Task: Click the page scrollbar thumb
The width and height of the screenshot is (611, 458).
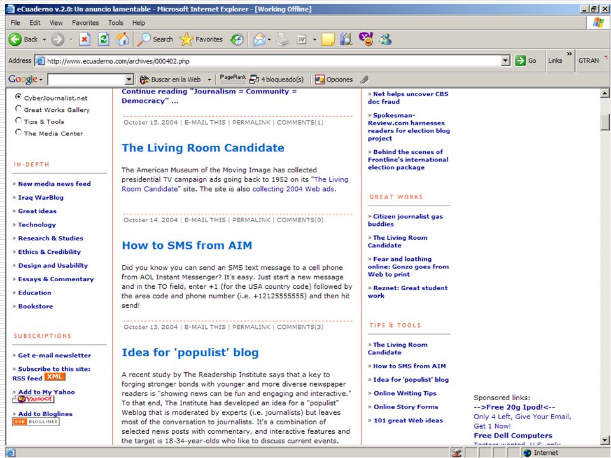Action: [x=605, y=122]
